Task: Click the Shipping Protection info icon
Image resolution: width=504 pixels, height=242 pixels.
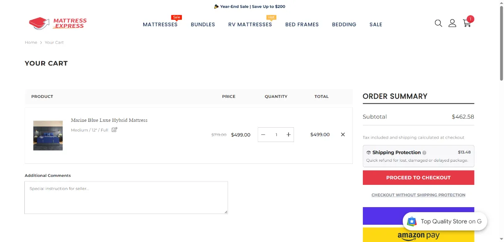Action: (x=424, y=153)
